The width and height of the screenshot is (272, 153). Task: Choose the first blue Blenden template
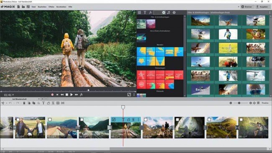141,52
